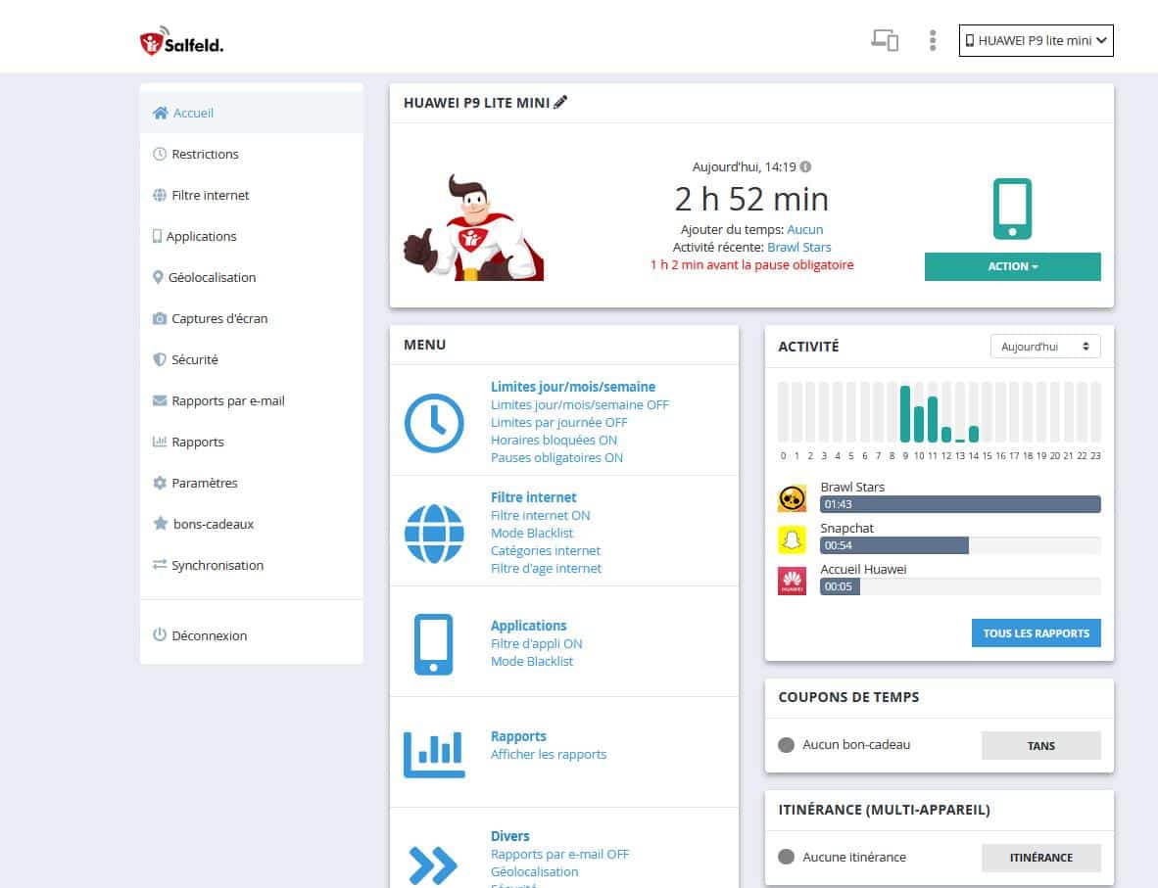Click the pencil icon to rename device
This screenshot has width=1158, height=888.
coord(560,102)
